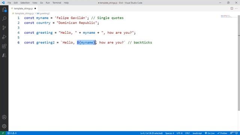Viewport: 240px width, 135px height.
Task: Open the Explorer view in the activity bar
Action: 4,10
